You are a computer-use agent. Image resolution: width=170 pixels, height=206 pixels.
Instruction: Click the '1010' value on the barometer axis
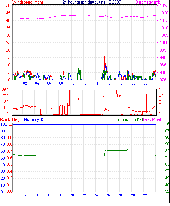(x=164, y=28)
